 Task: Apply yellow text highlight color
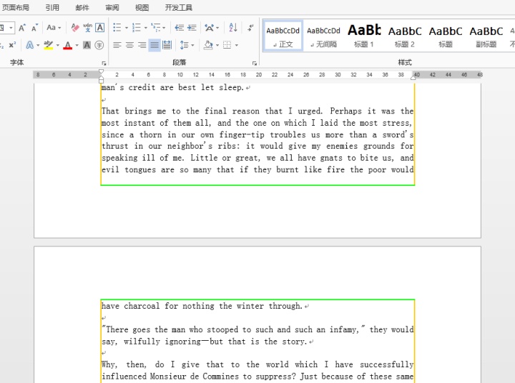[x=49, y=45]
